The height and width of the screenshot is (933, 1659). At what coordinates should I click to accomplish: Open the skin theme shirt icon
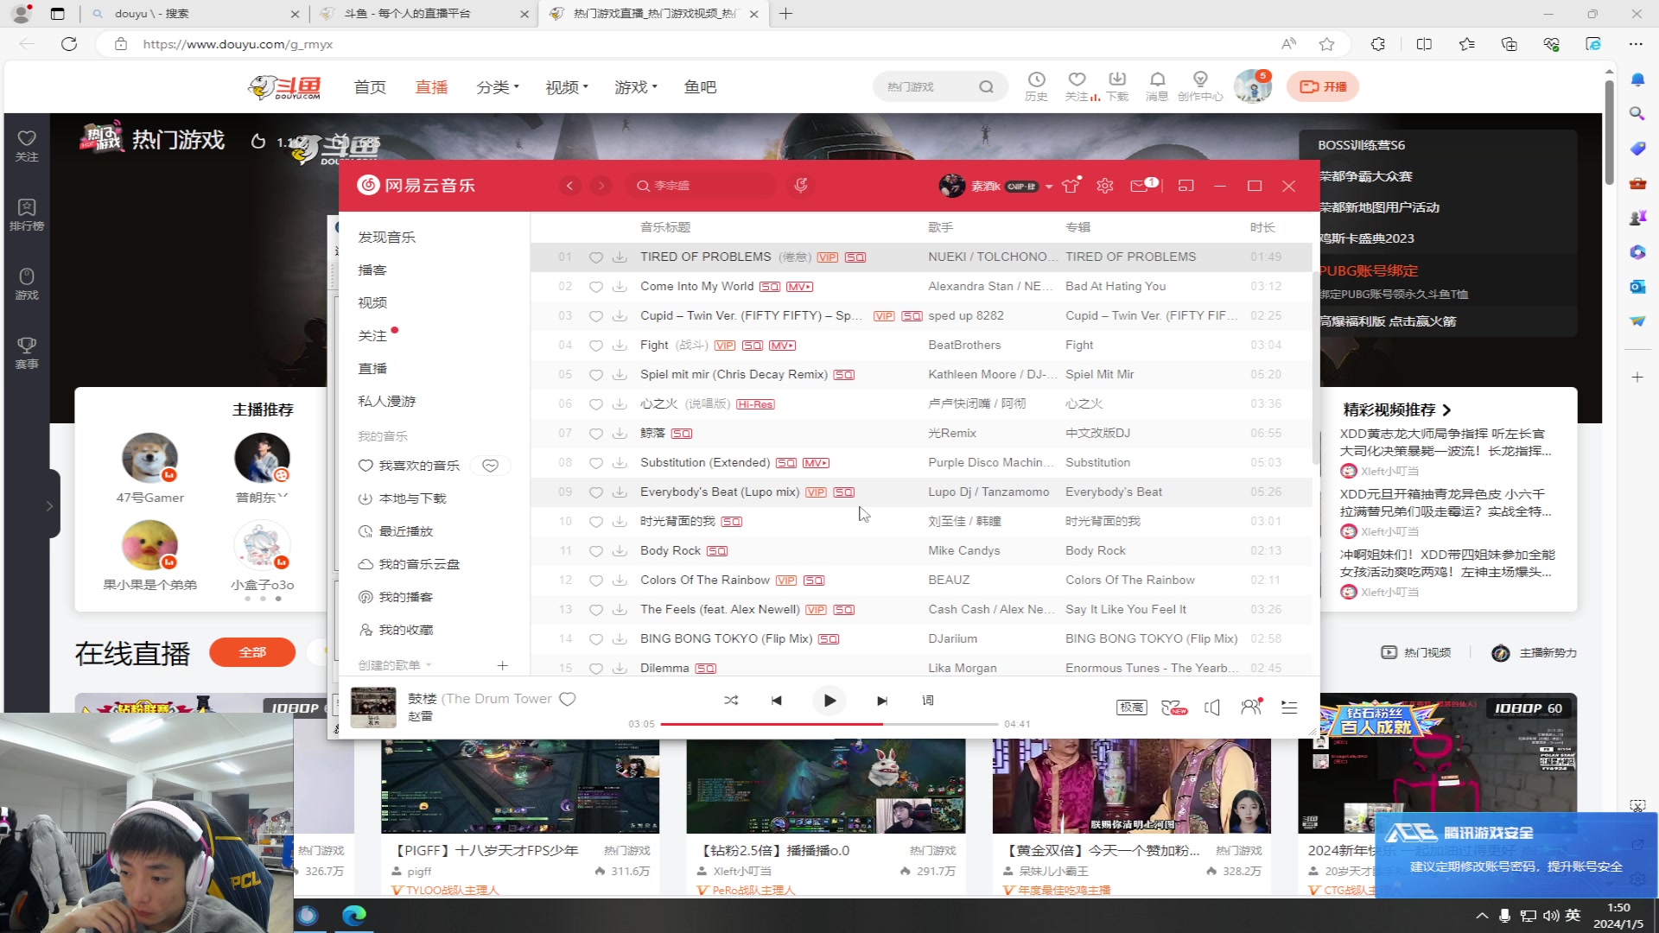(x=1071, y=185)
